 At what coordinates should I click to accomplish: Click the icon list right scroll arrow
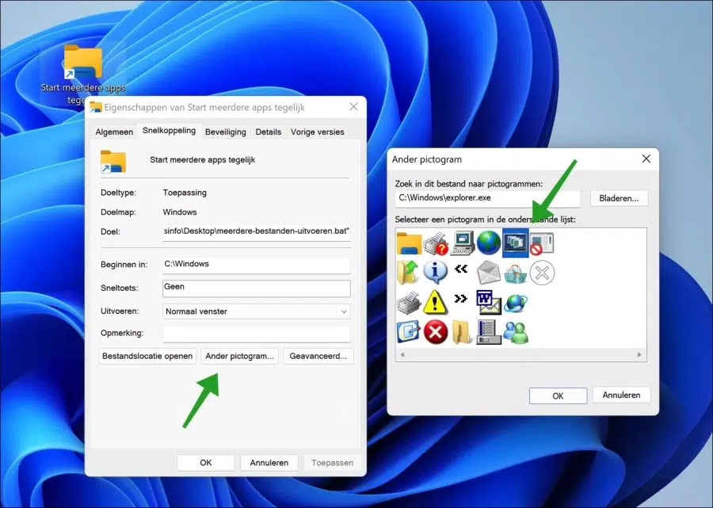(639, 355)
